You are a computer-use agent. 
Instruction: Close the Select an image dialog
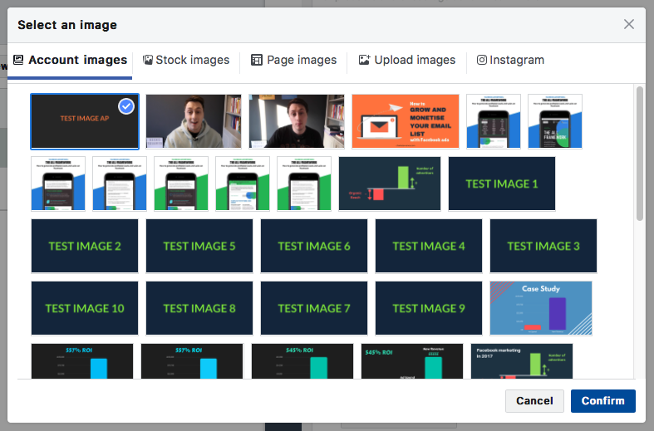[629, 24]
